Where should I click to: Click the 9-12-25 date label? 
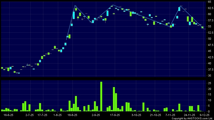[205, 115]
